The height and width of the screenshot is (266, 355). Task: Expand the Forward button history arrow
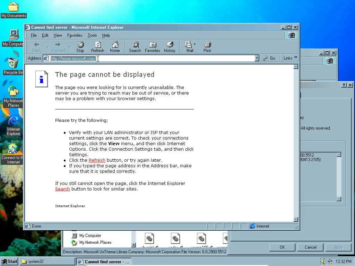click(x=69, y=47)
